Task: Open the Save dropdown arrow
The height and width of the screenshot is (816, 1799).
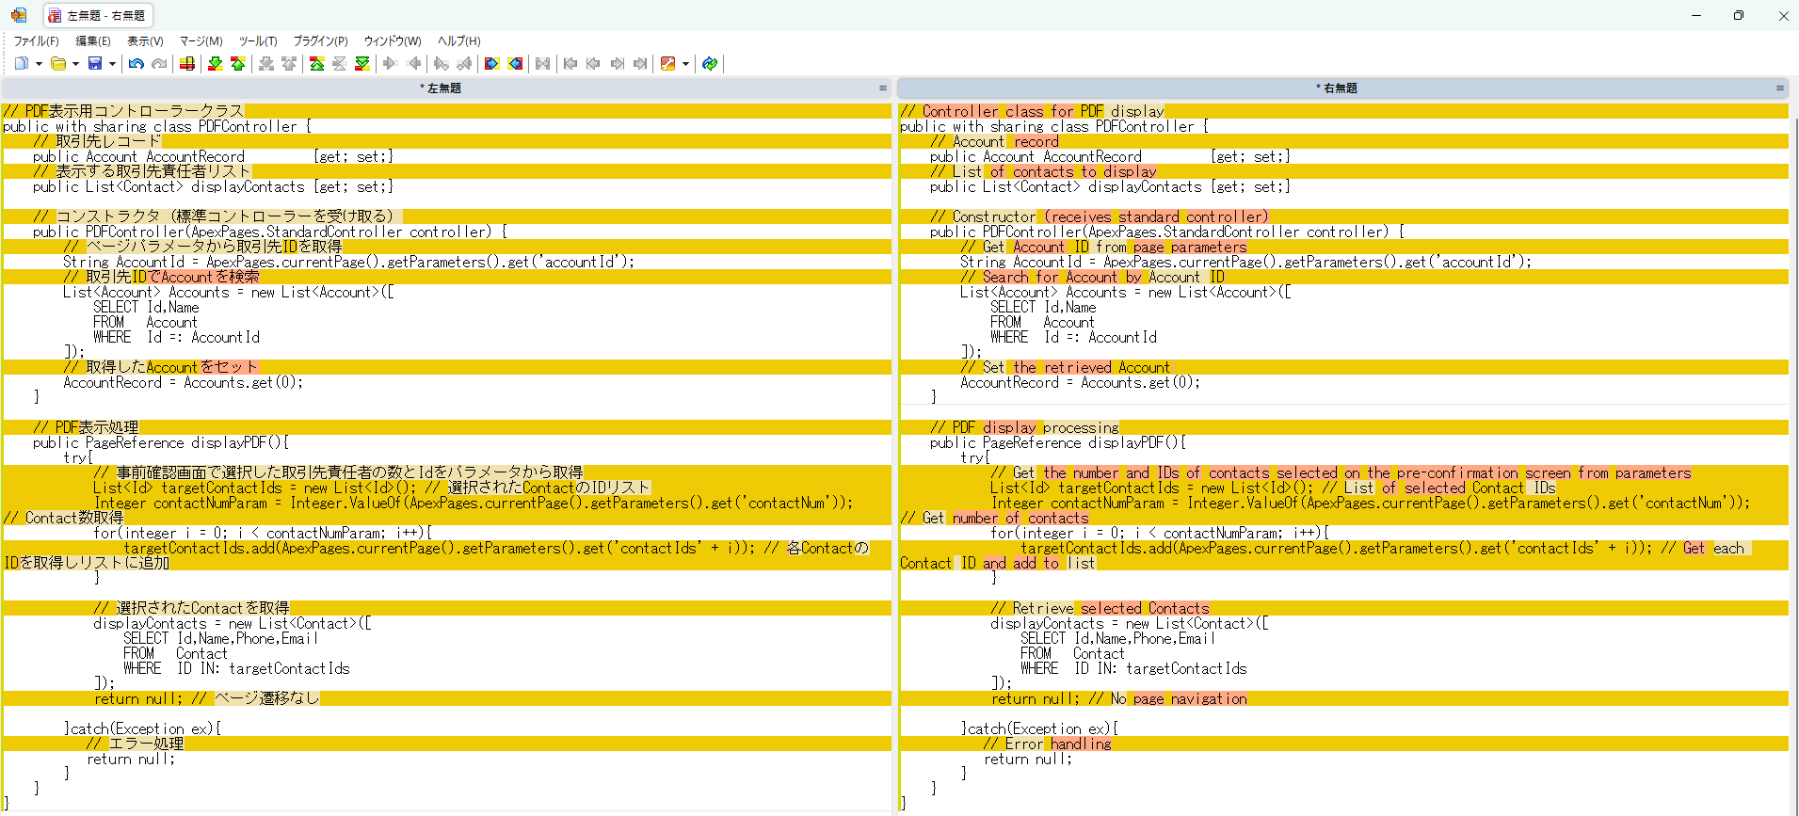Action: click(x=112, y=64)
